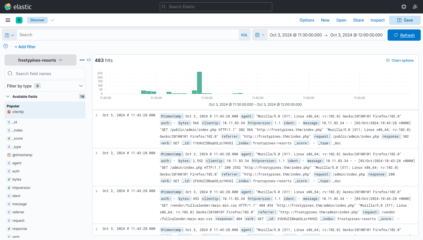The width and height of the screenshot is (423, 240).
Task: Click the 483 hits count
Action: (x=104, y=60)
